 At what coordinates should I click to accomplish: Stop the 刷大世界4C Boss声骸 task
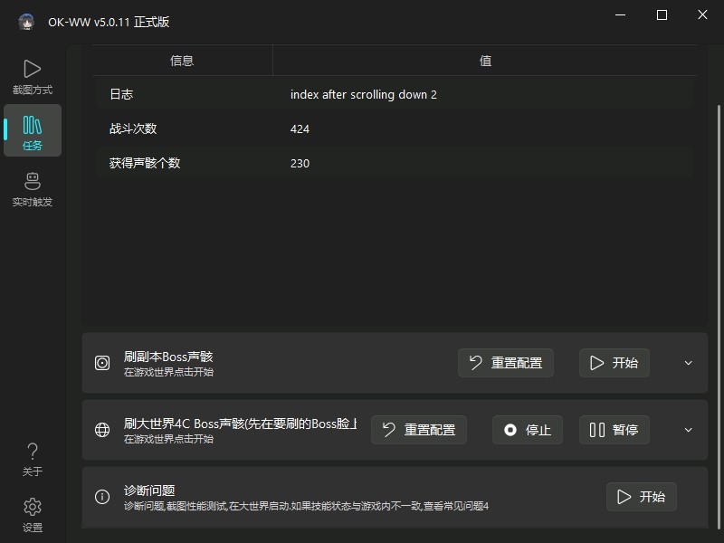[527, 430]
